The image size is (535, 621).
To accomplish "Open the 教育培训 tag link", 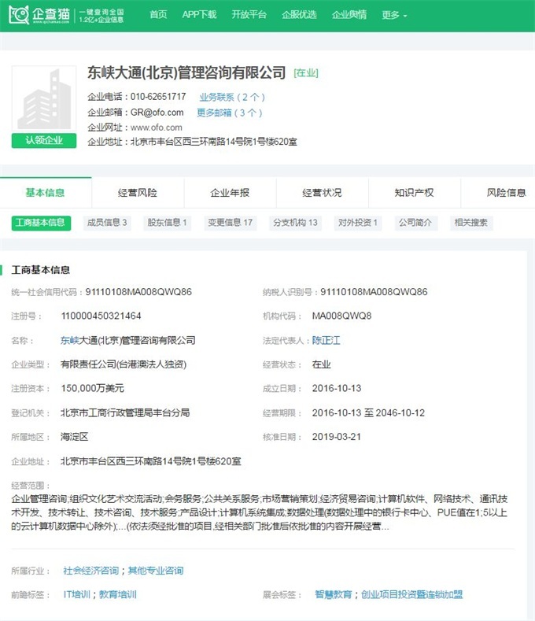I will (x=117, y=594).
